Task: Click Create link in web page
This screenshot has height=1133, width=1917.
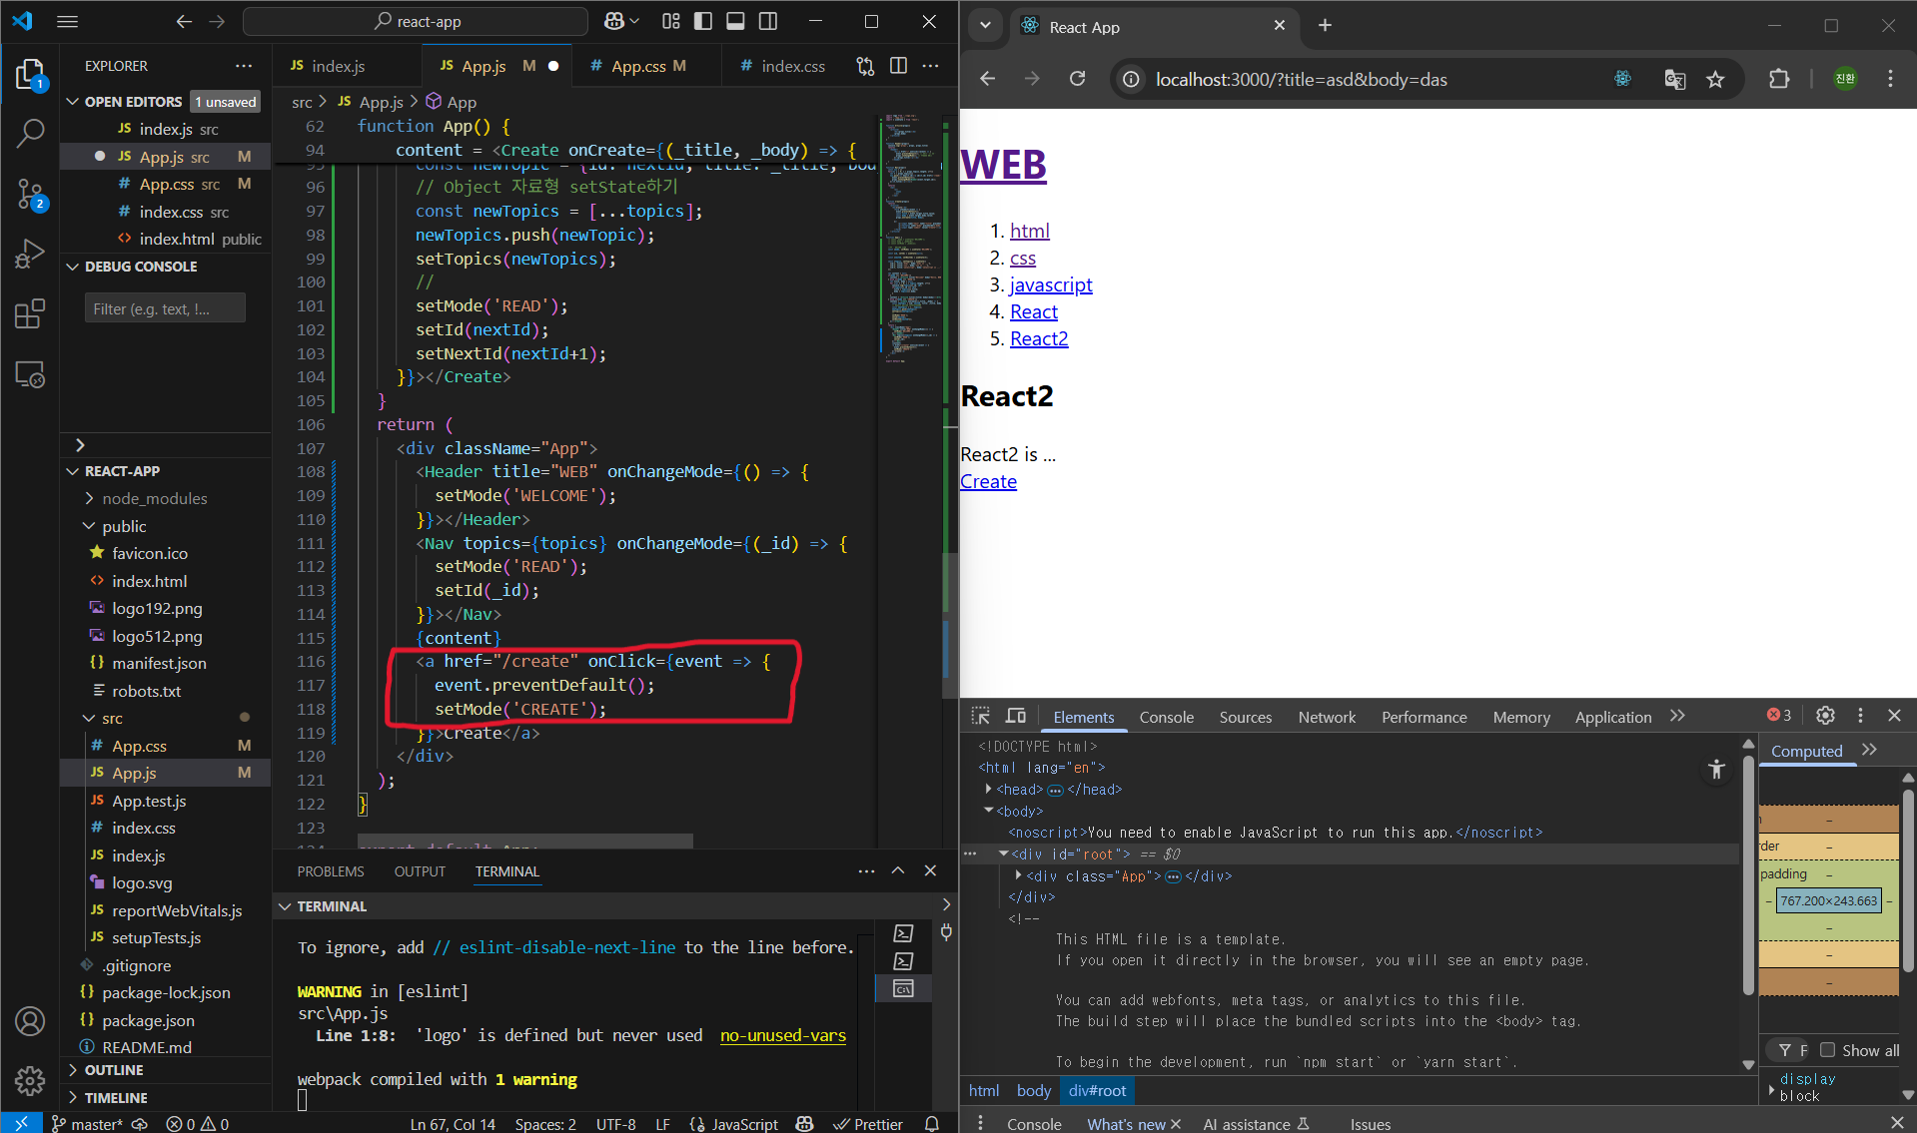Action: (988, 481)
